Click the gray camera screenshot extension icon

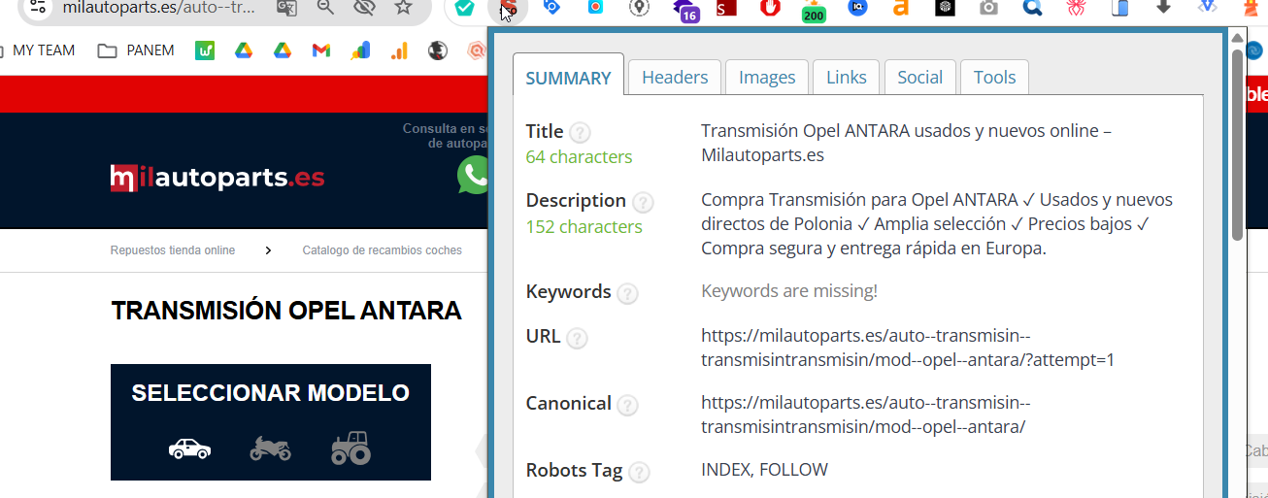click(988, 8)
